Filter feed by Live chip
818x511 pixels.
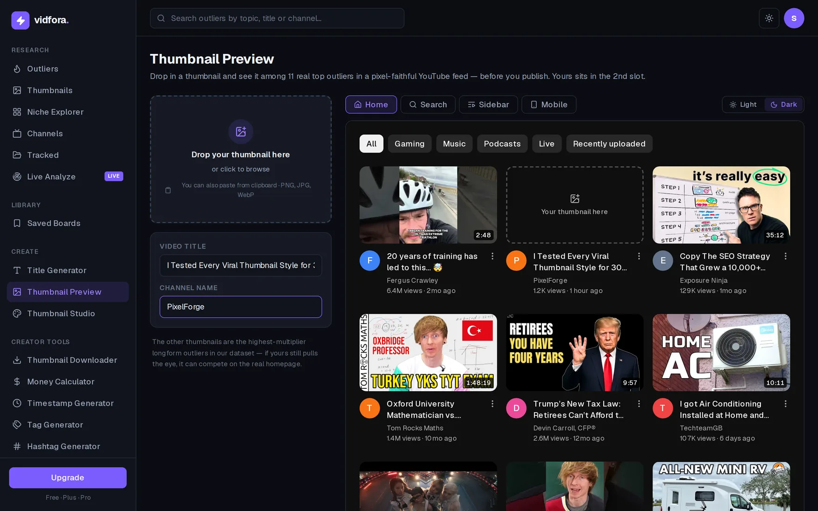[547, 144]
